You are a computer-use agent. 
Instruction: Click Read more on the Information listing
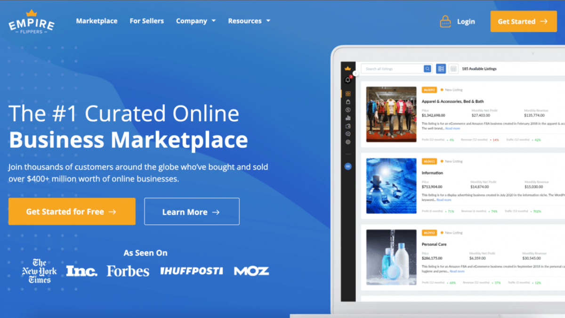coord(444,200)
